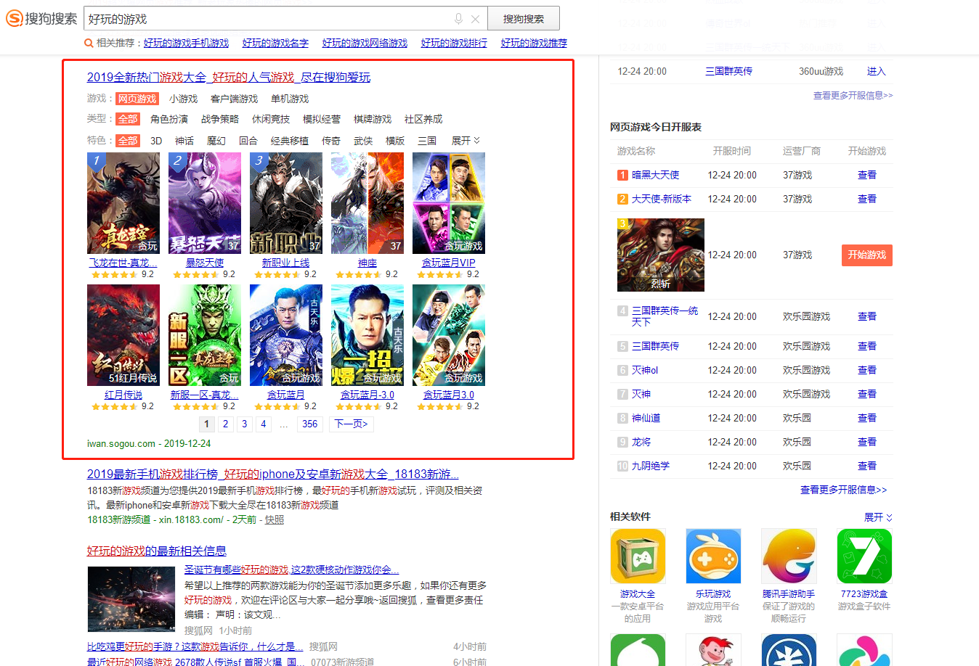Select the 3D feature filter
This screenshot has width=979, height=666.
click(156, 141)
